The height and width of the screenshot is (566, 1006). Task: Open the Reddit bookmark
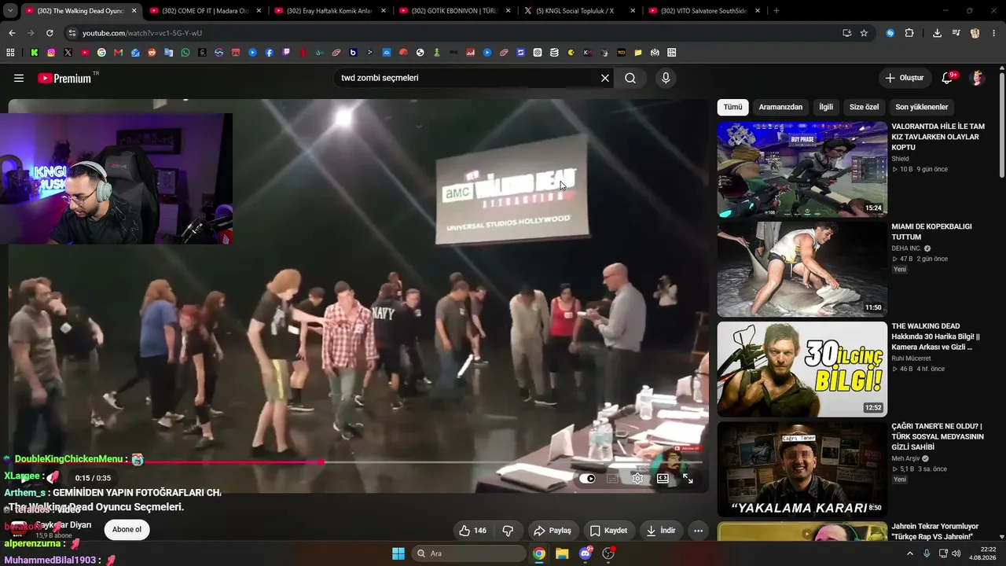click(x=152, y=53)
